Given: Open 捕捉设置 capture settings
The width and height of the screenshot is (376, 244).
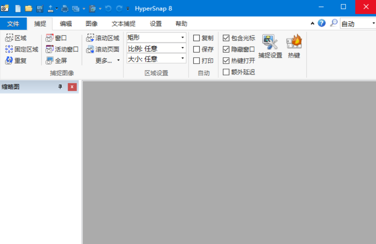Looking at the screenshot, I should (270, 47).
